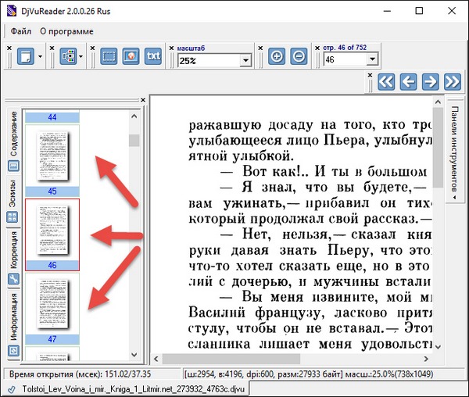Click inside the 25% scale field
This screenshot has height=397, width=469.
[x=209, y=61]
